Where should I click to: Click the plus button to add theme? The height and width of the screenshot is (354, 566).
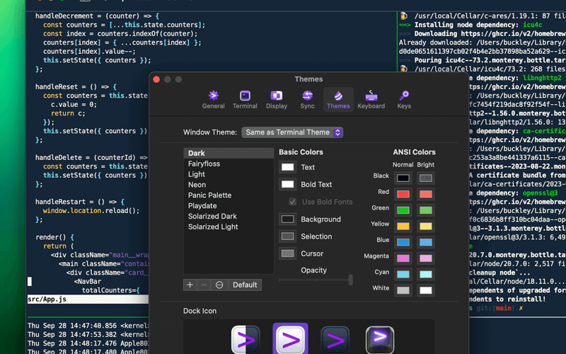(x=190, y=285)
